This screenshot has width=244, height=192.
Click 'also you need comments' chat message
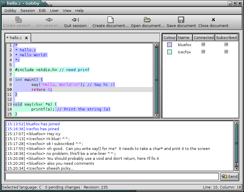click(x=71, y=163)
